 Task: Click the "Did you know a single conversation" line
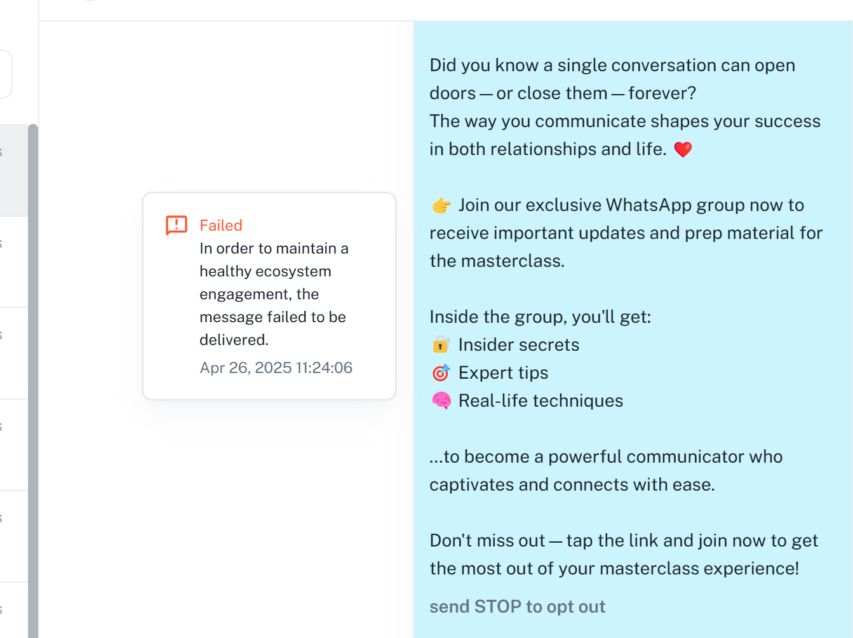point(612,65)
